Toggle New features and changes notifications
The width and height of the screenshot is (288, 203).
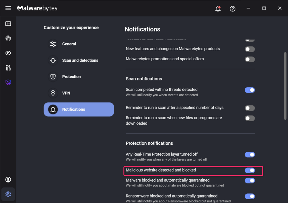250,49
